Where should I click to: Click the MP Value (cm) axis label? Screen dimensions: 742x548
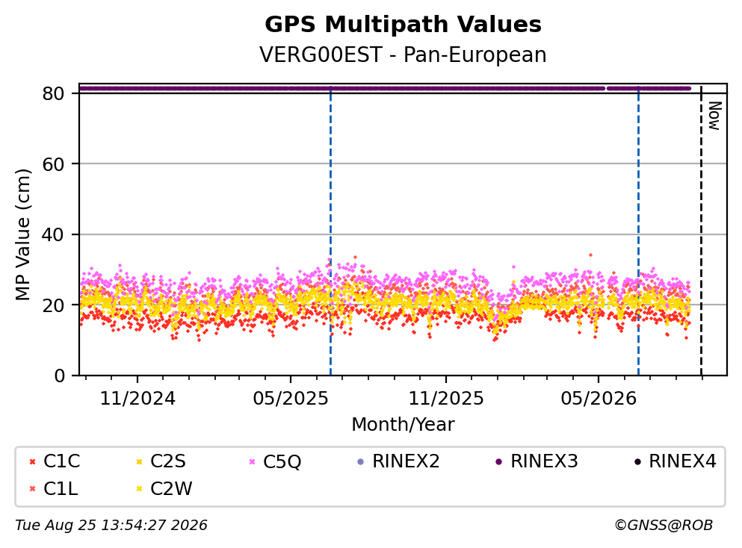(x=22, y=235)
